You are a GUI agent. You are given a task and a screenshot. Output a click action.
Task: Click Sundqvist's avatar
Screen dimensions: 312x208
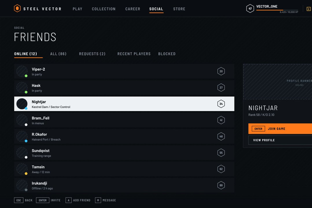pos(22,153)
